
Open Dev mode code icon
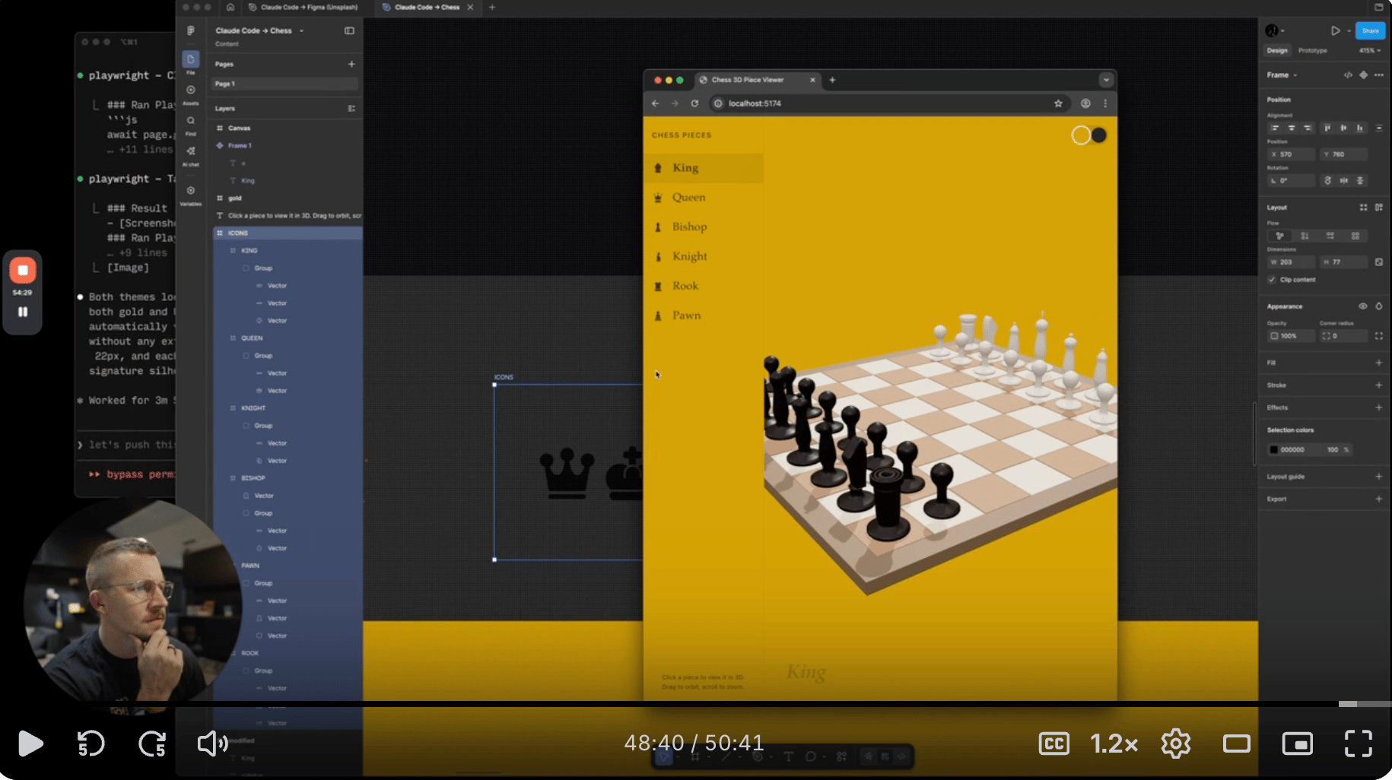point(1348,75)
